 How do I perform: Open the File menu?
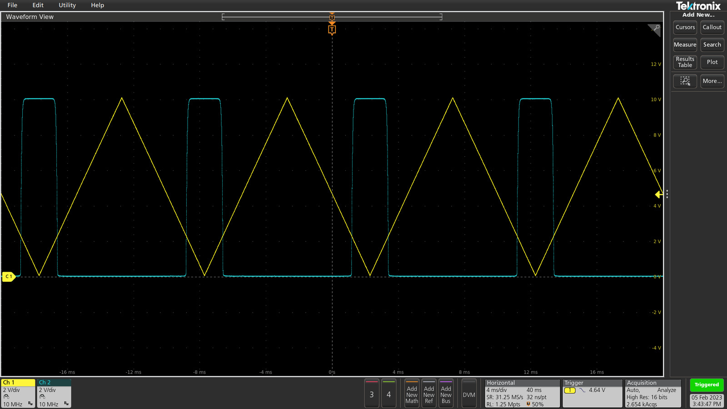12,5
